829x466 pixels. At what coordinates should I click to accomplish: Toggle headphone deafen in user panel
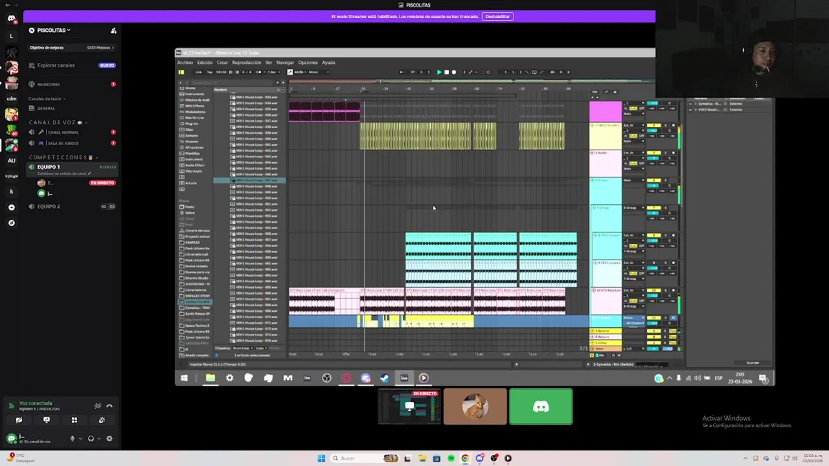click(x=91, y=439)
